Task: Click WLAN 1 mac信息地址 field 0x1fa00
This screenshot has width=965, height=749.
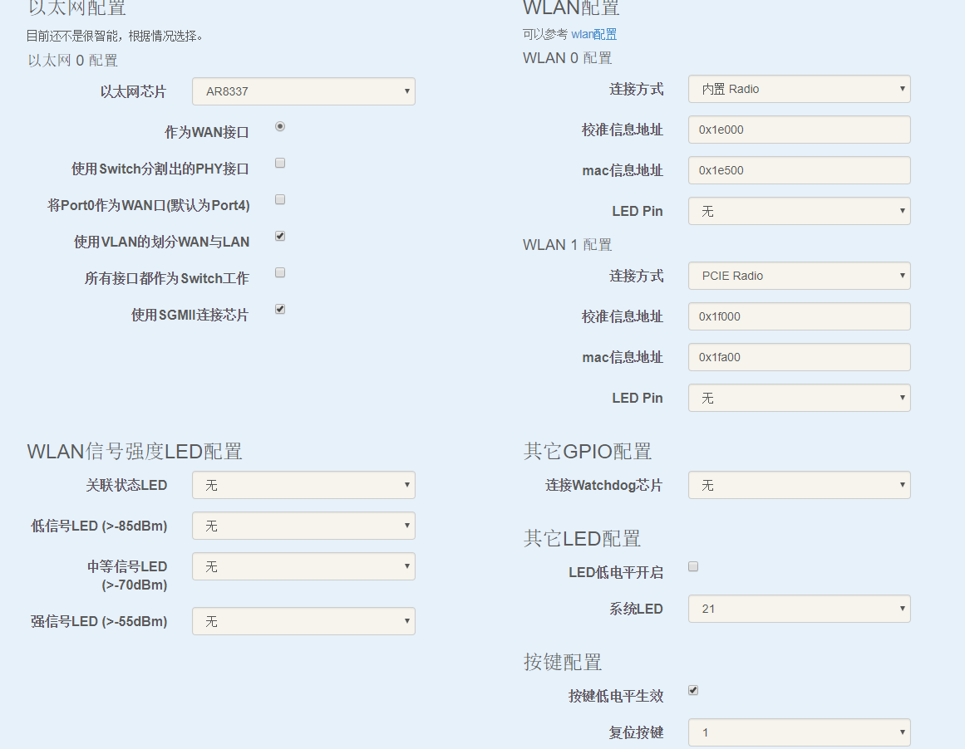Action: [799, 357]
